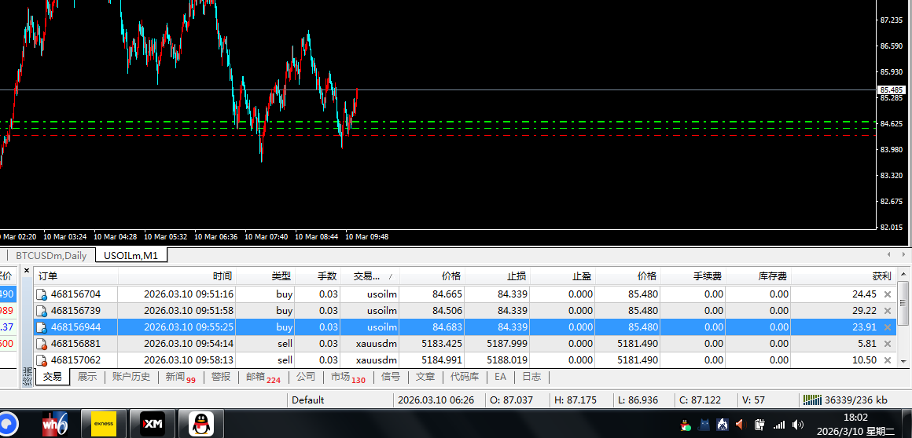Image resolution: width=912 pixels, height=438 pixels.
Task: Select the xauusdm sell order 468156881 row
Action: coord(236,344)
